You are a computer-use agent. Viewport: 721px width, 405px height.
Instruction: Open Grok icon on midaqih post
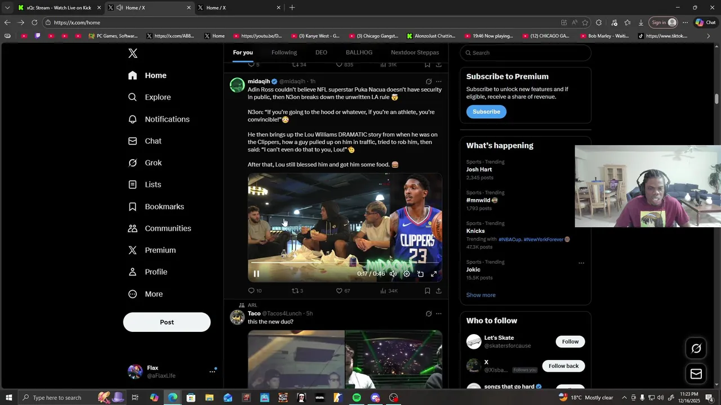point(429,82)
